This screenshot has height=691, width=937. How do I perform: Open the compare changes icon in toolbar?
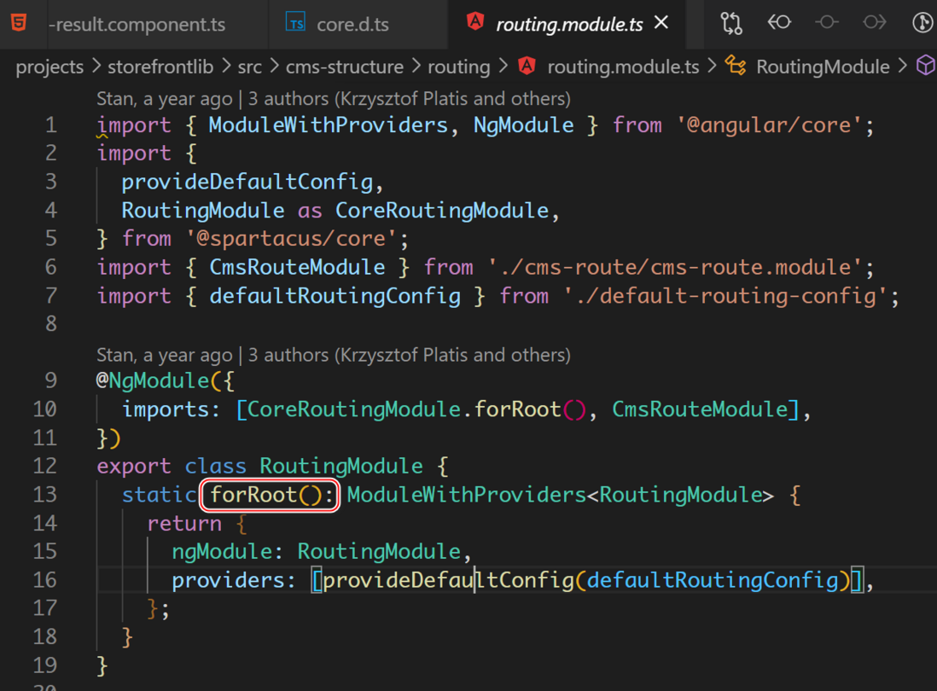pyautogui.click(x=730, y=23)
